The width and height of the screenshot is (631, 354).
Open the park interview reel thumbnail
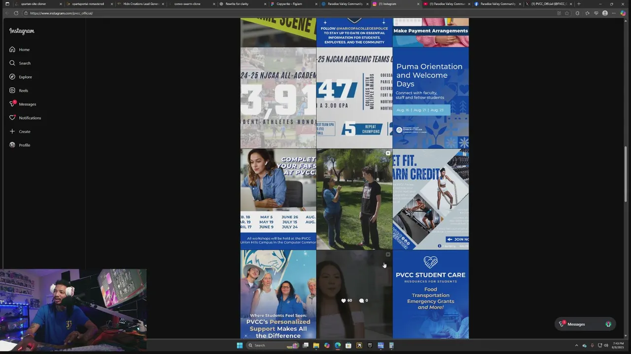(x=354, y=199)
